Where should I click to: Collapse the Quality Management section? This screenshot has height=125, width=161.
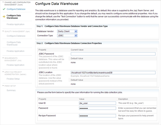pyautogui.click(x=3, y=31)
